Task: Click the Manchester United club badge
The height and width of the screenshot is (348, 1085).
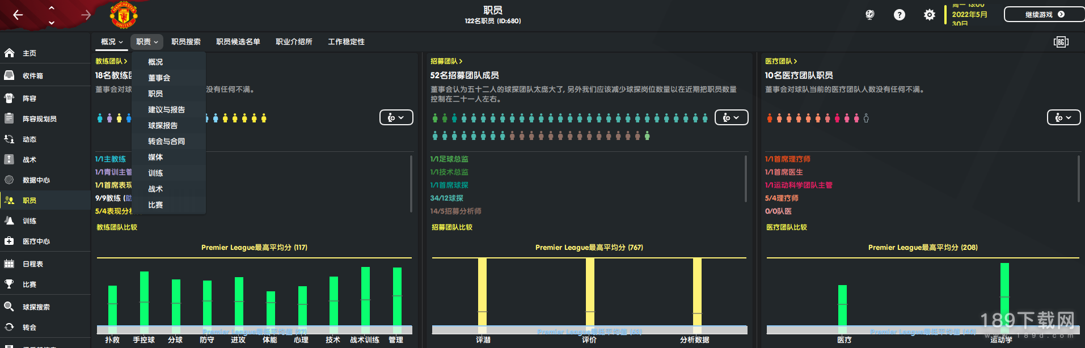Action: [124, 15]
